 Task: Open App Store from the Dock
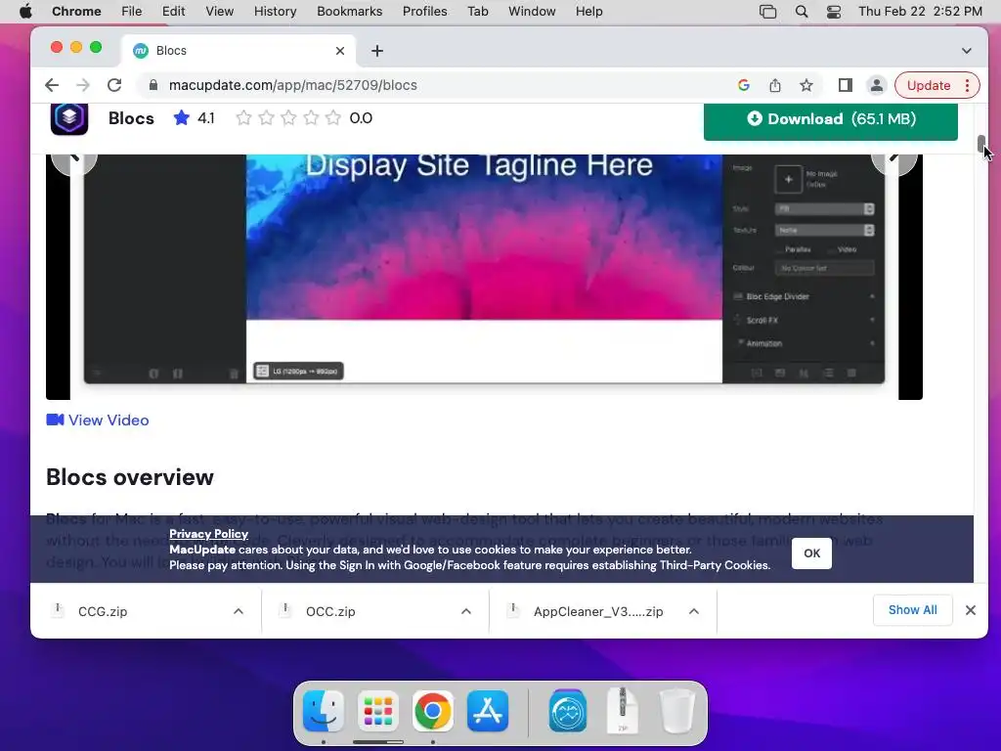(x=488, y=711)
